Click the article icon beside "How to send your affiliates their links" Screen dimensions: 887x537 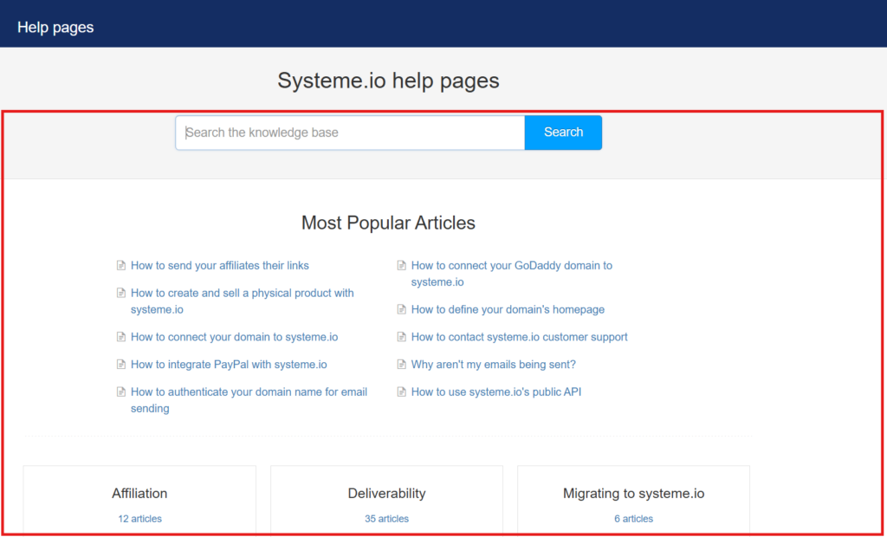point(120,265)
